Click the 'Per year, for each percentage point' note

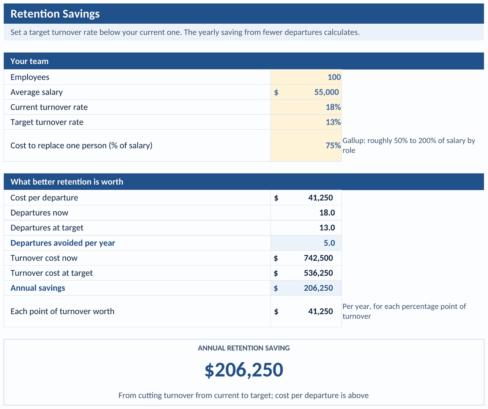[x=404, y=311]
